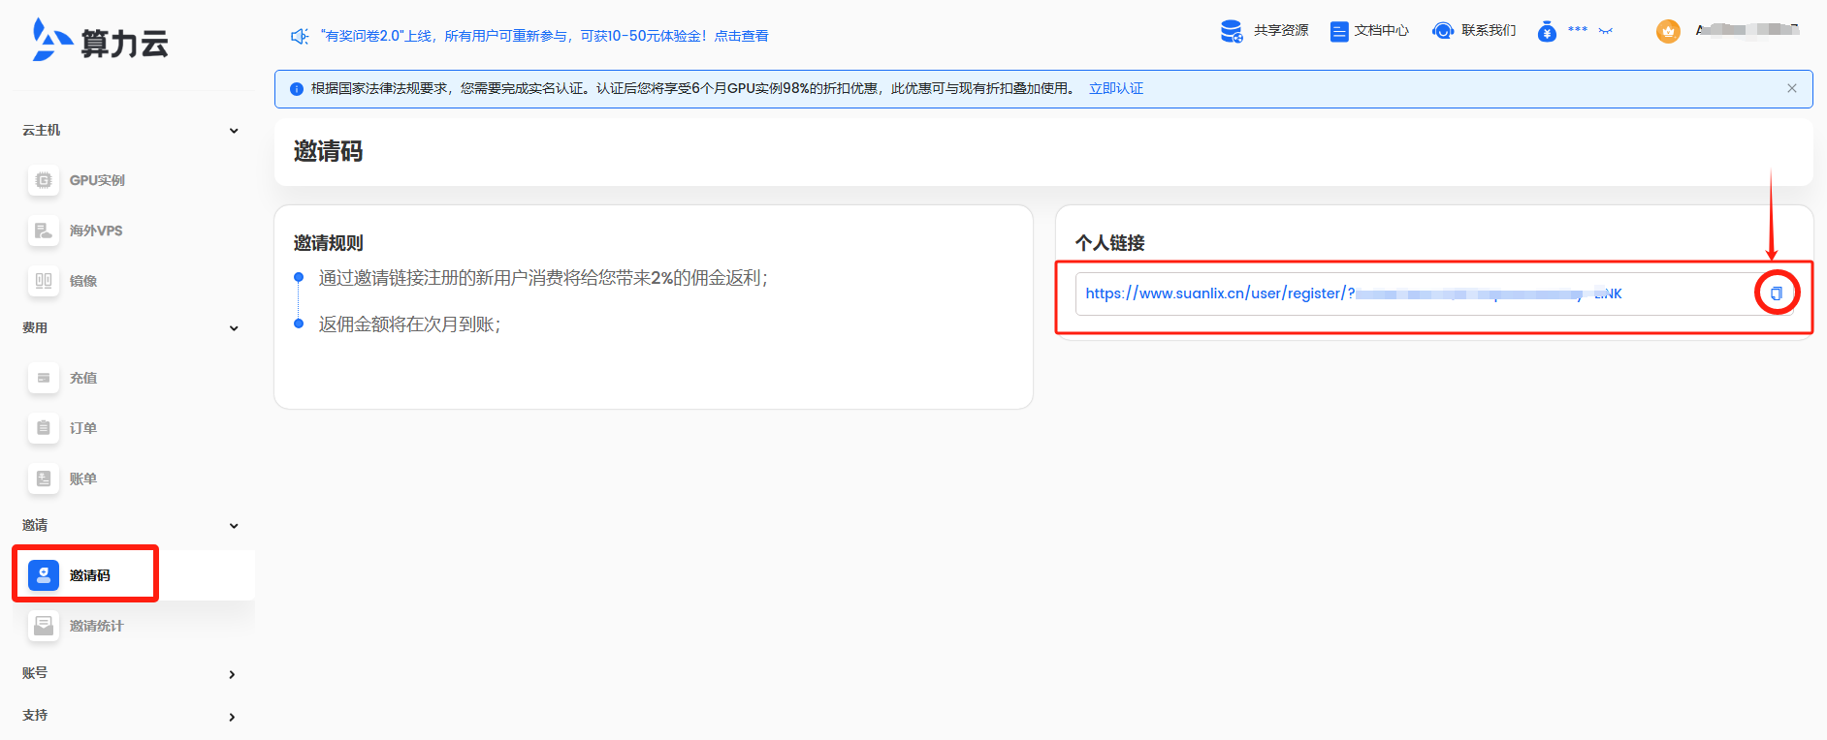Expand the 支持 sidebar section
Screen dimensions: 1827x740
tap(232, 718)
